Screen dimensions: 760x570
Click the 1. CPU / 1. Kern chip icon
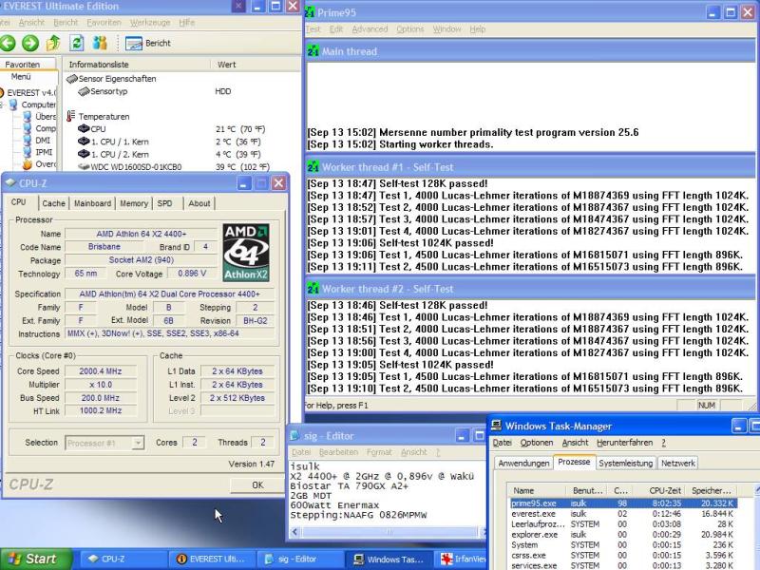(84, 142)
